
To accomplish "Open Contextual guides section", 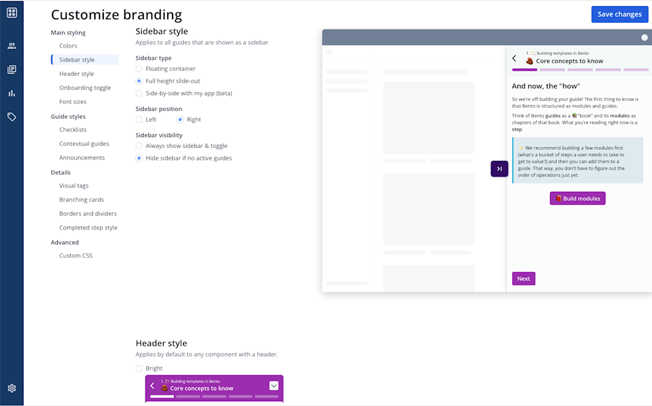I will tap(84, 144).
